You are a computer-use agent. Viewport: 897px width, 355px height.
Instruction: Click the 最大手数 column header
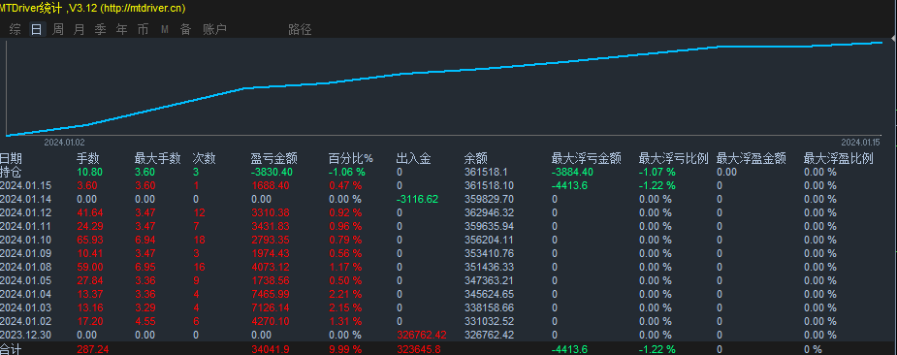[157, 159]
